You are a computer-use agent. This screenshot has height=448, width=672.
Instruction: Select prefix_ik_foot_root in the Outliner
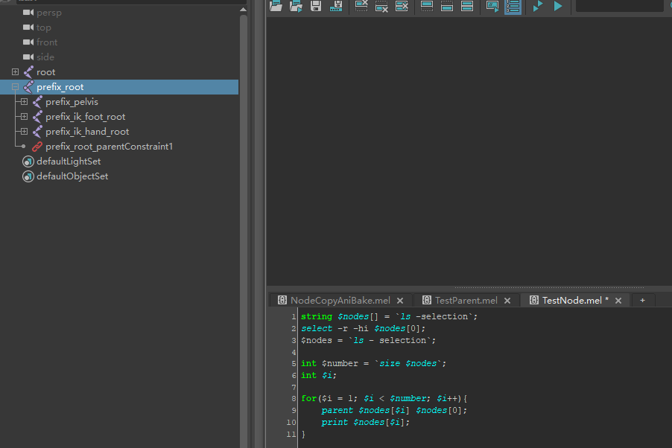85,117
